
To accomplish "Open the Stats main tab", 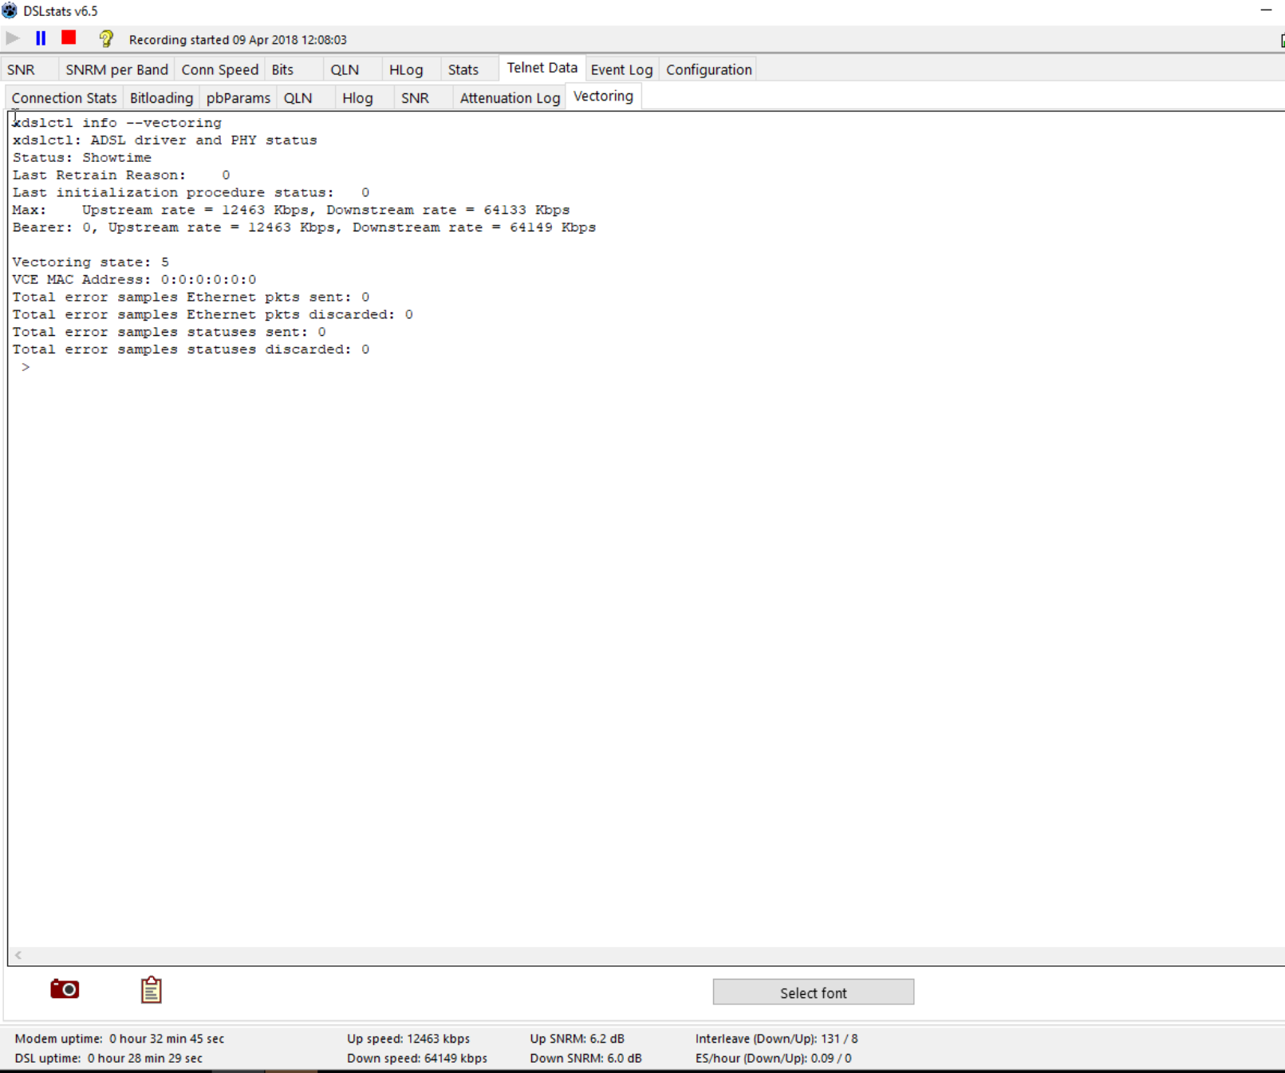I will click(463, 69).
